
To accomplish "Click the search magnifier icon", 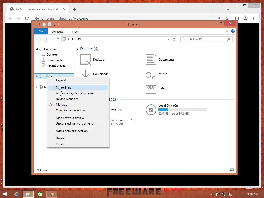I will click(x=229, y=39).
